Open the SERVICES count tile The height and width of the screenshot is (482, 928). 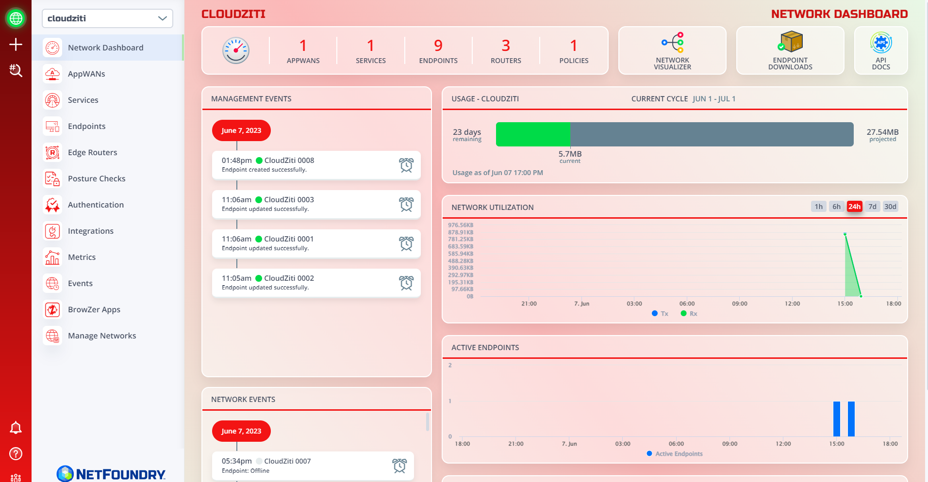pyautogui.click(x=371, y=50)
